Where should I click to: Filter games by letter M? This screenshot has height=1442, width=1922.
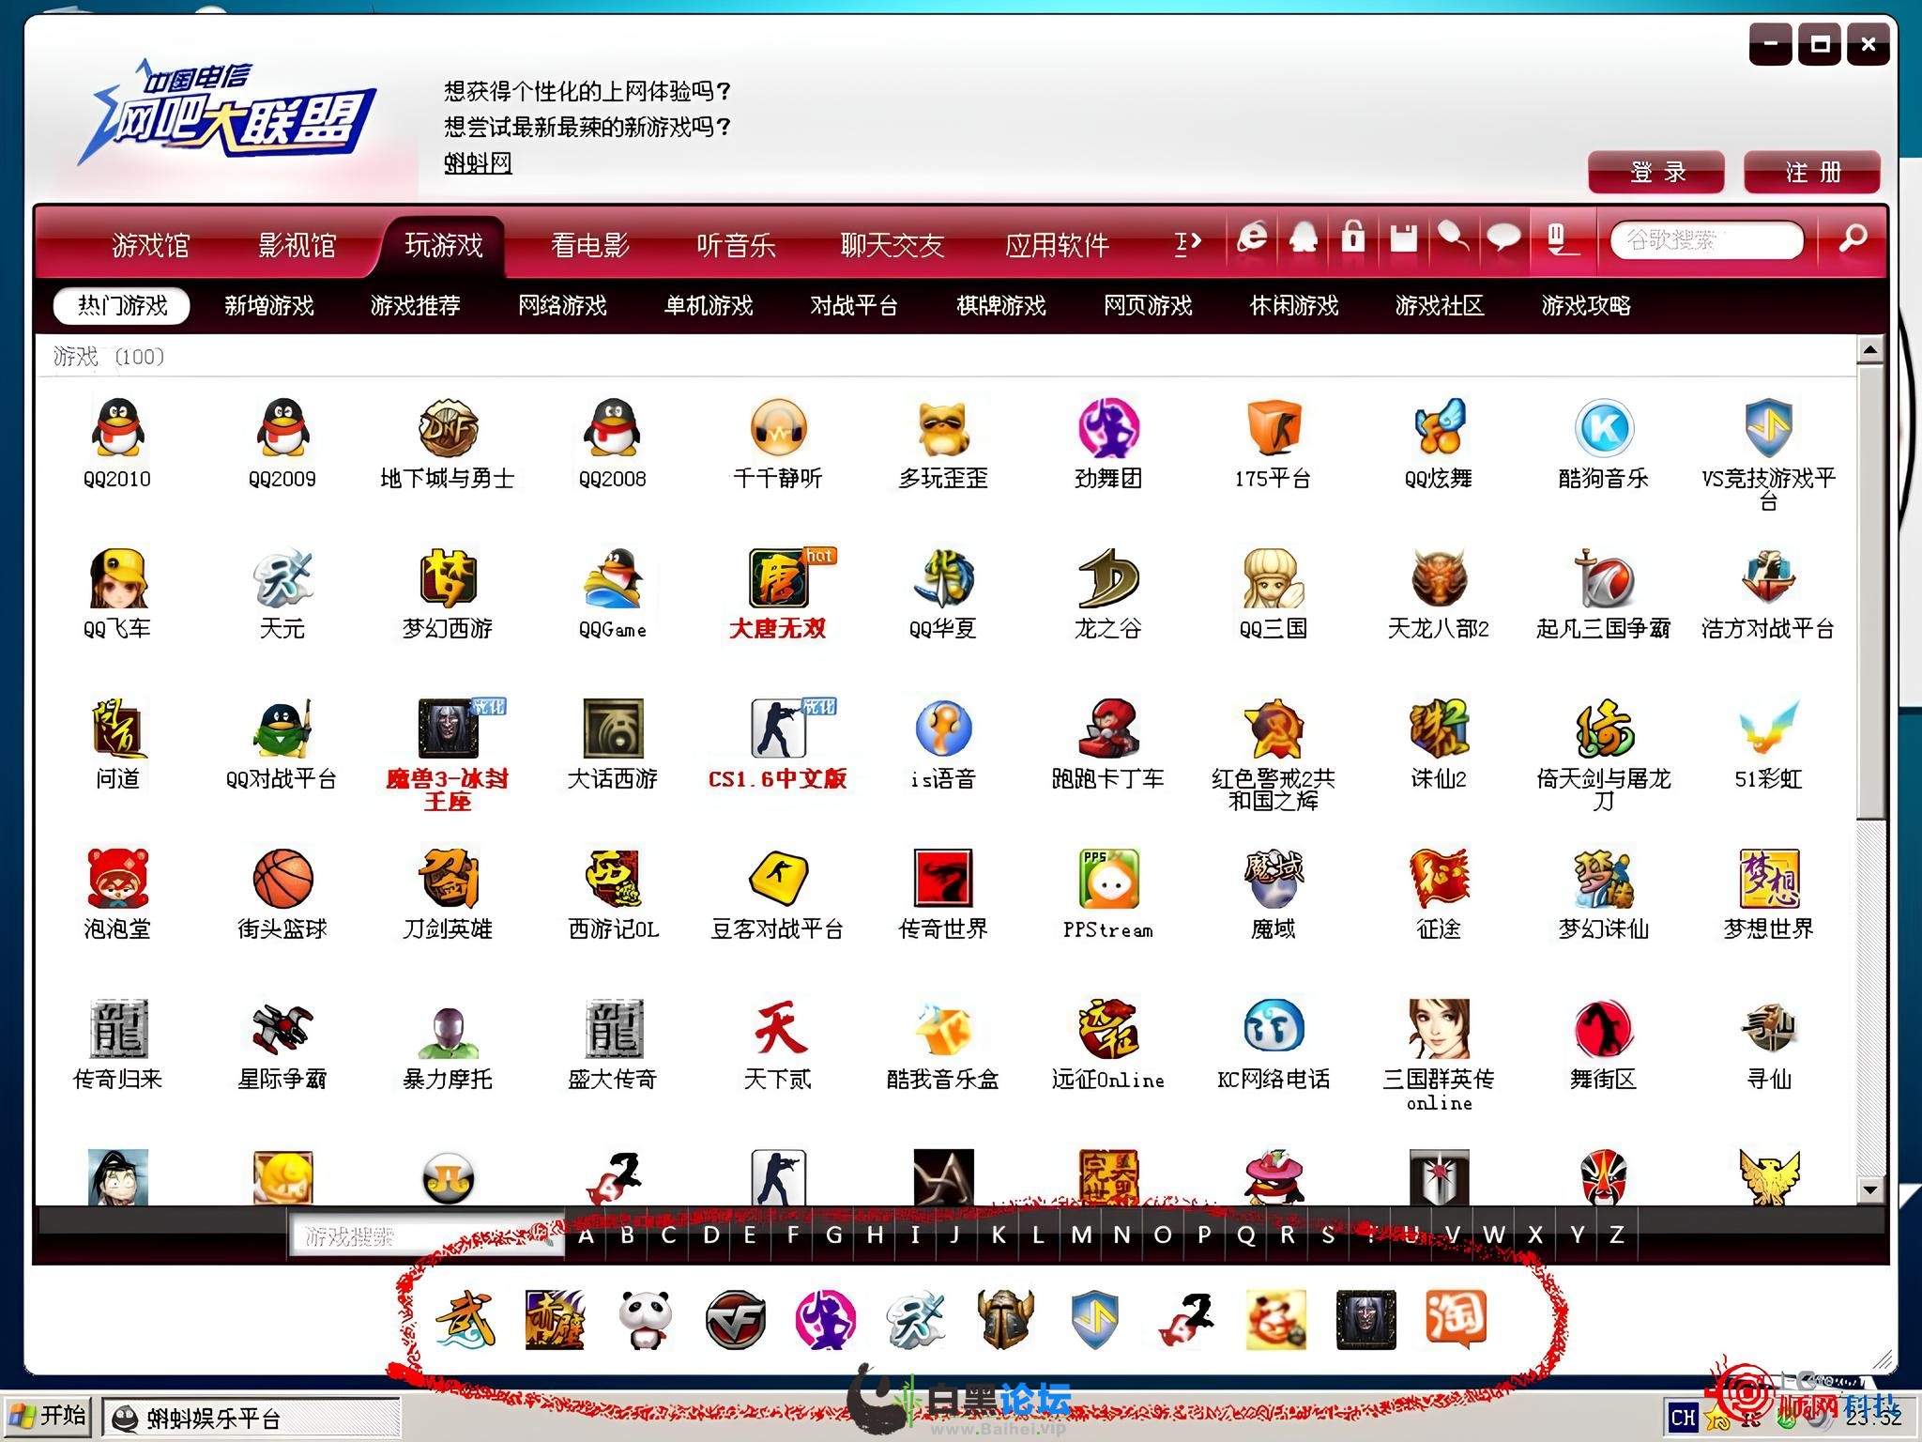click(1081, 1235)
